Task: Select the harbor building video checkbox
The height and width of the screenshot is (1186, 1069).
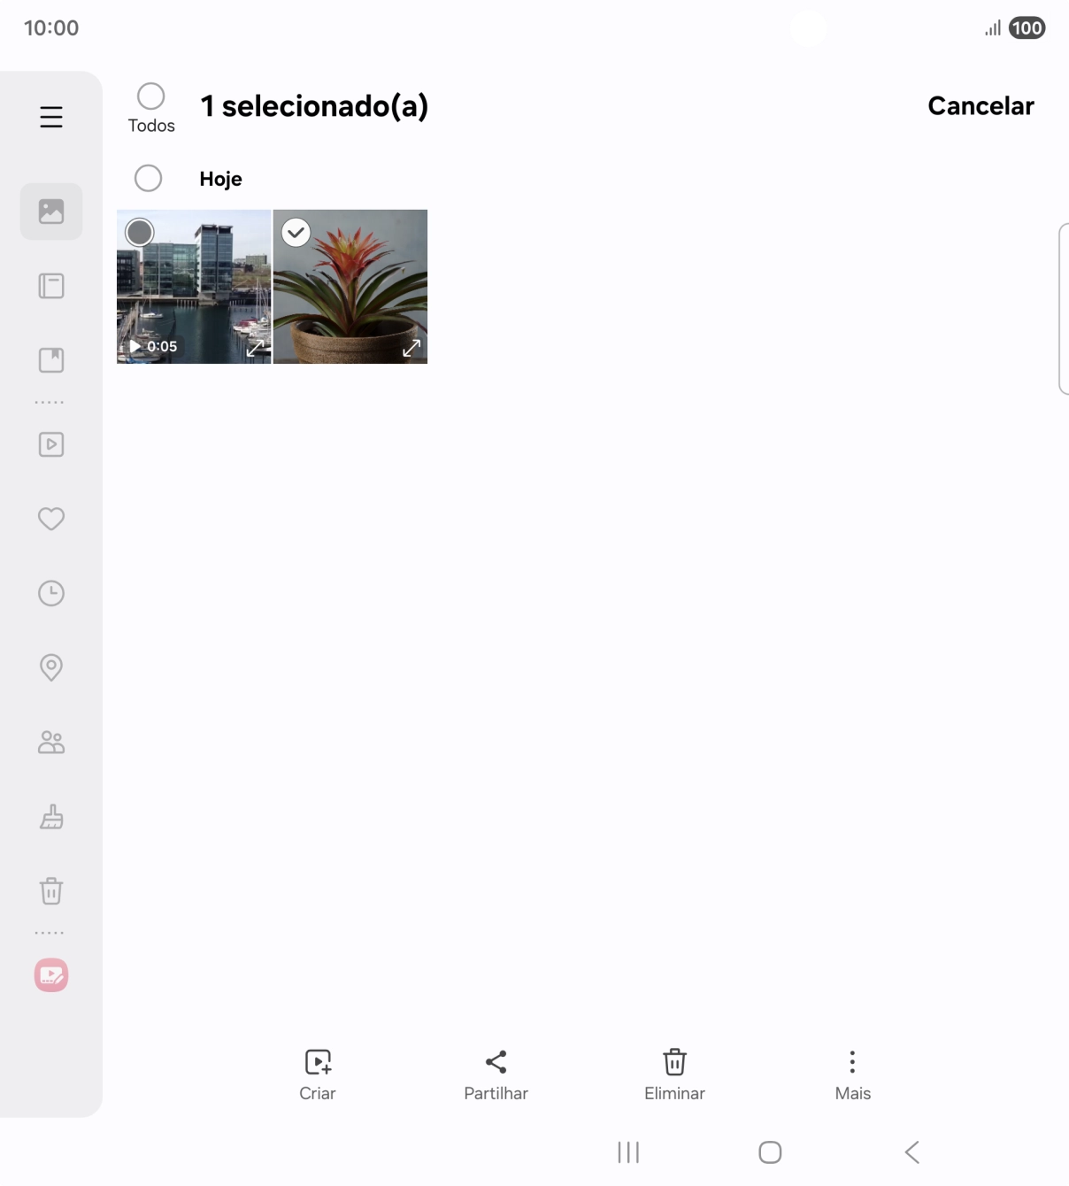Action: click(140, 233)
